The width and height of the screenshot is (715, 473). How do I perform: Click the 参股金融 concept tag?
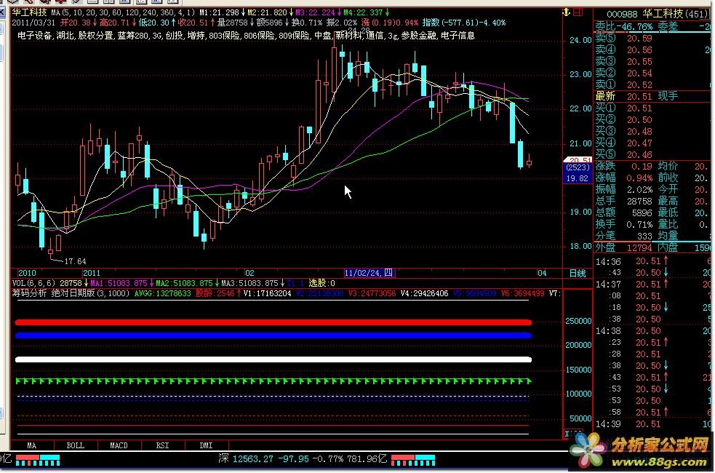tap(418, 35)
